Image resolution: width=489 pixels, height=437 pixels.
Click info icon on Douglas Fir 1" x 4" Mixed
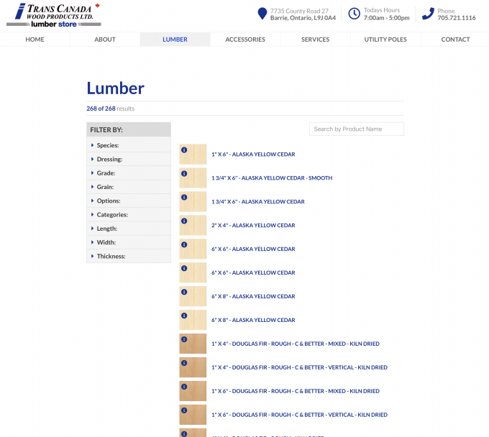184,339
